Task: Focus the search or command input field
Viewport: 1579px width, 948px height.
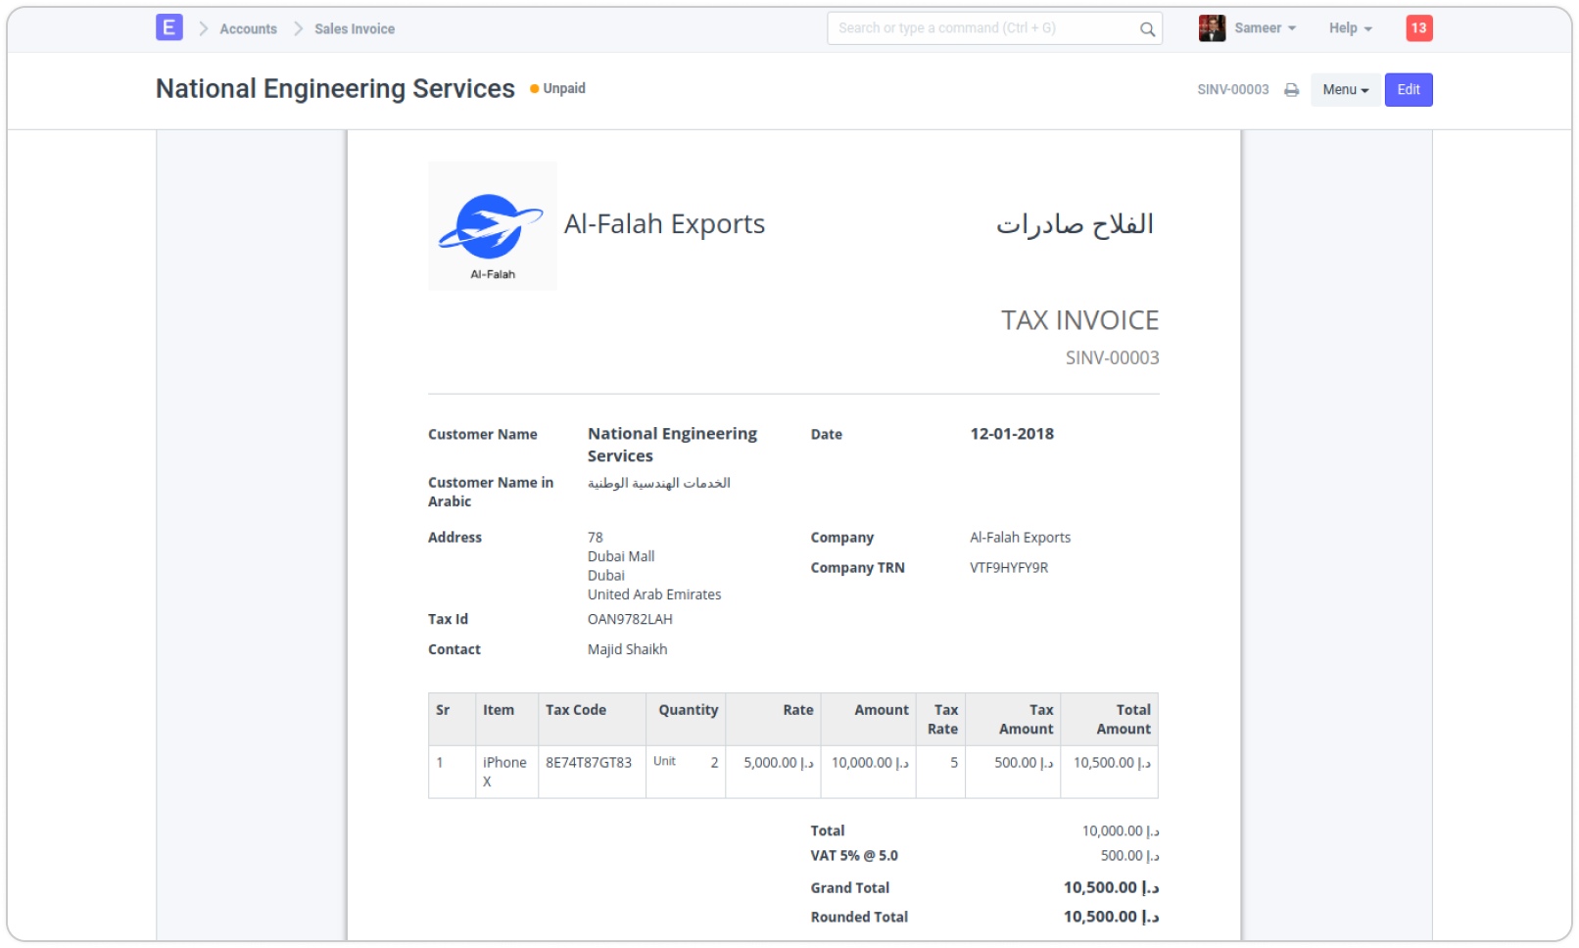Action: tap(994, 28)
